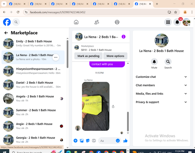Switch to the third browser tab

coord(59,4)
